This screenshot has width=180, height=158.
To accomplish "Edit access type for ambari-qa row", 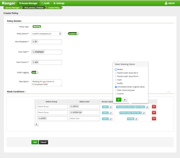I will click(x=111, y=113).
